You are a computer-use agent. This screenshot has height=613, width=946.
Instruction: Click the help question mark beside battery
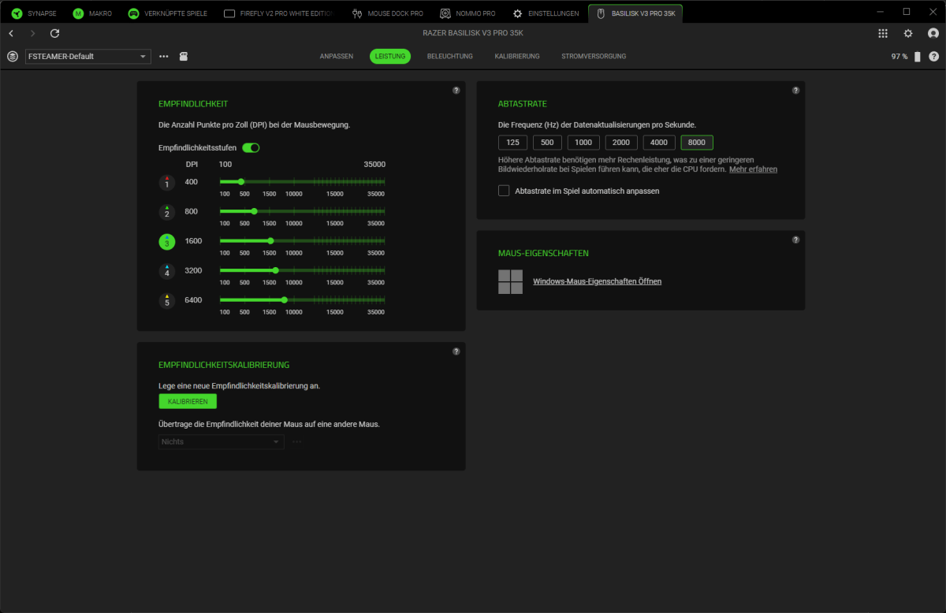click(x=934, y=57)
